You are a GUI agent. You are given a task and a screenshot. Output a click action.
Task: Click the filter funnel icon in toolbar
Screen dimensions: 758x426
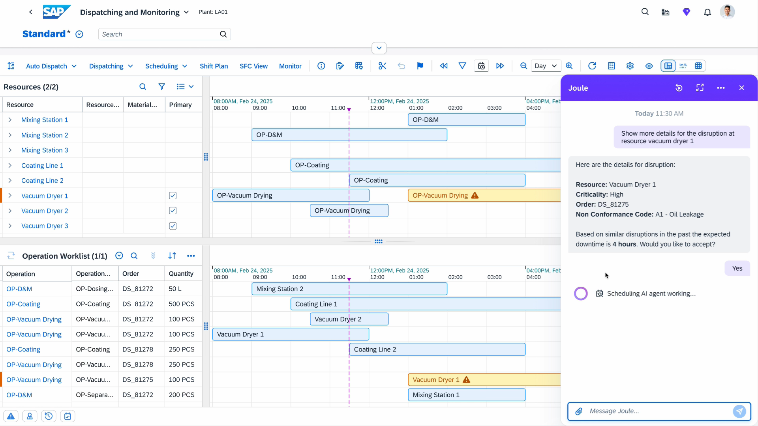462,66
